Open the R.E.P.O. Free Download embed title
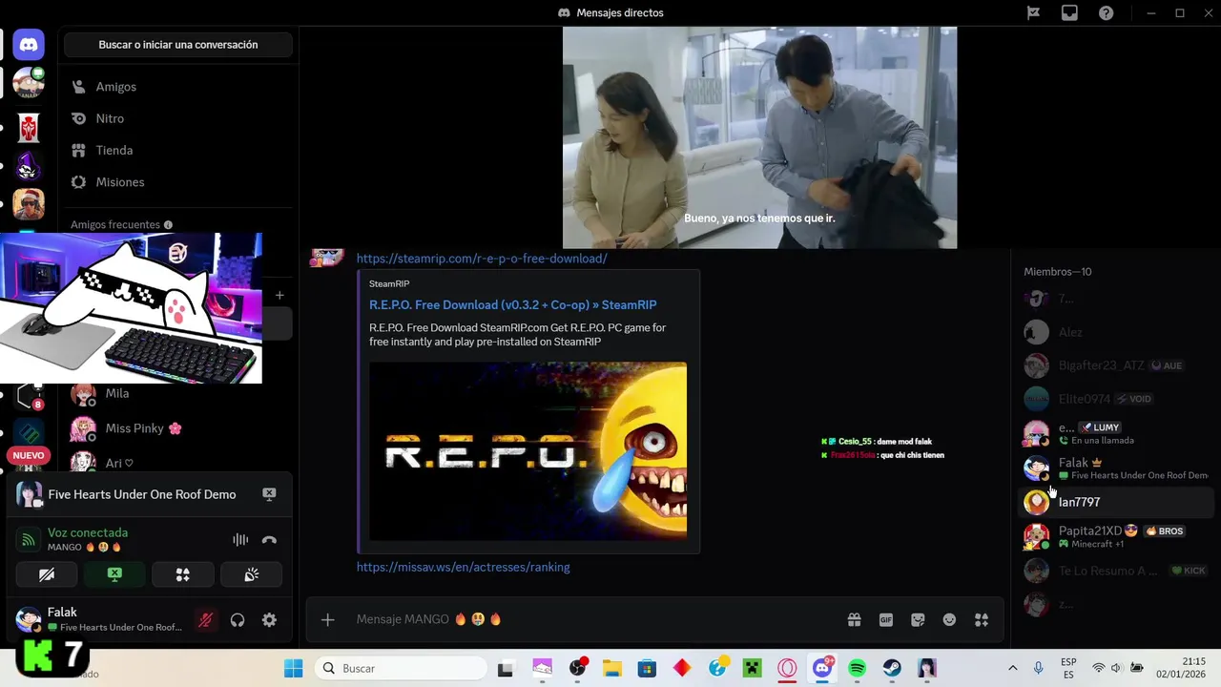Image resolution: width=1221 pixels, height=687 pixels. click(x=513, y=305)
